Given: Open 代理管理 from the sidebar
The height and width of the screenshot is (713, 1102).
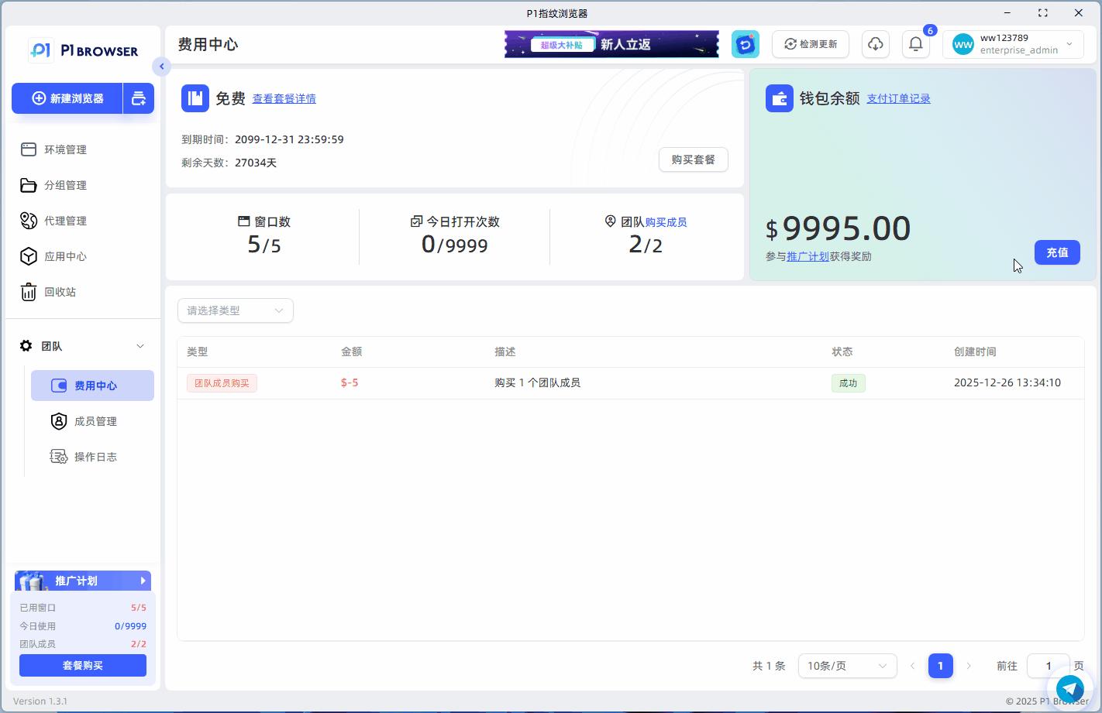Looking at the screenshot, I should (x=65, y=221).
